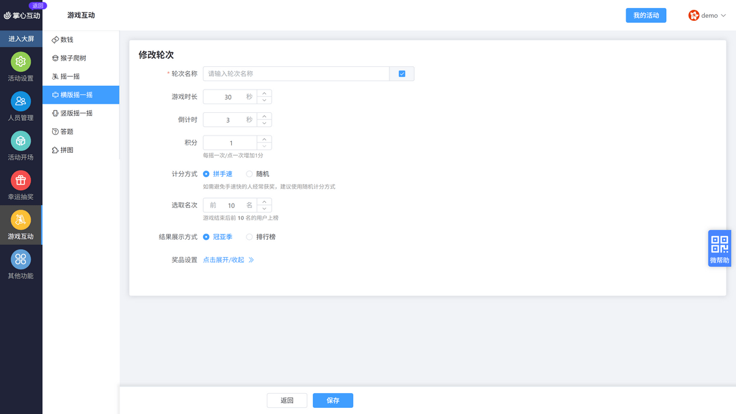Click bottom 返回 button
736x414 pixels.
[287, 401]
